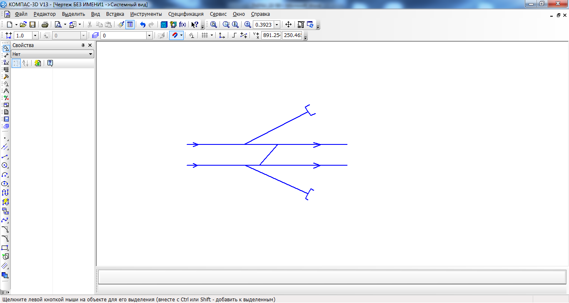Image resolution: width=569 pixels, height=303 pixels.
Task: Select the Rectangle drawing tool
Action: pyautogui.click(x=5, y=248)
